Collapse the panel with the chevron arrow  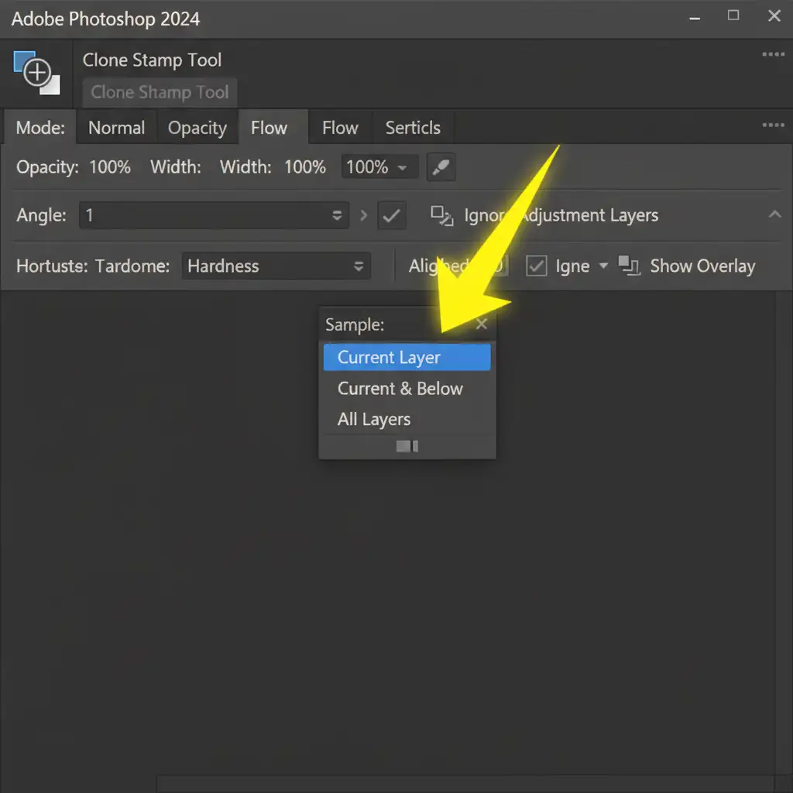click(774, 215)
